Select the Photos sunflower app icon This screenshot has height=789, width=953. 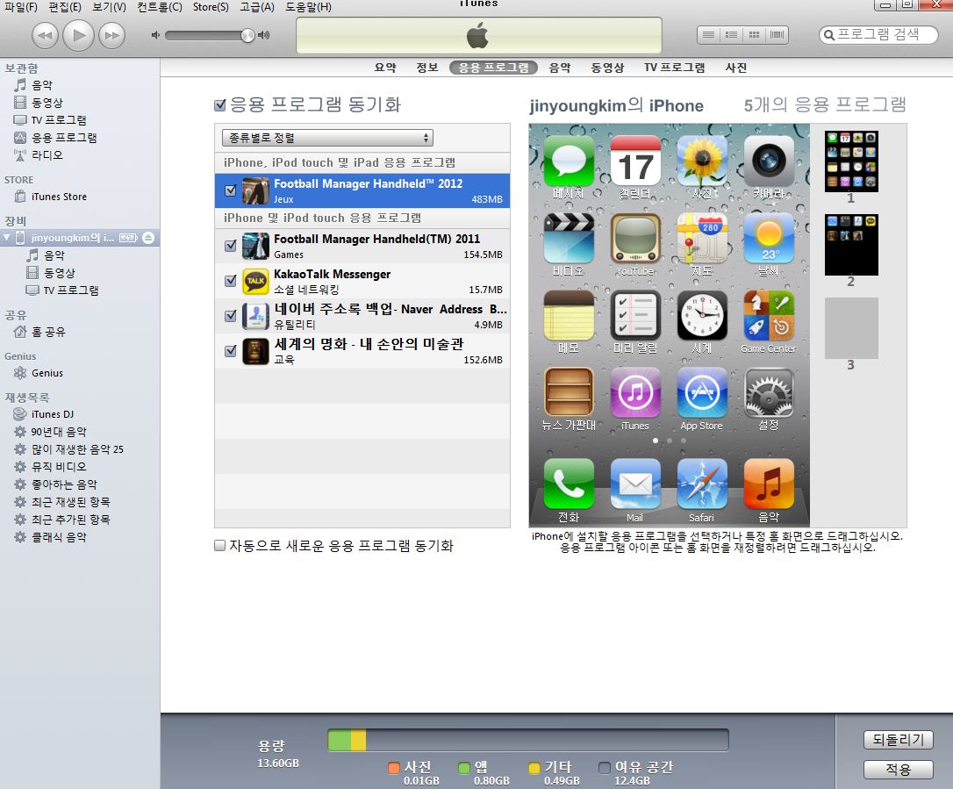tap(702, 161)
